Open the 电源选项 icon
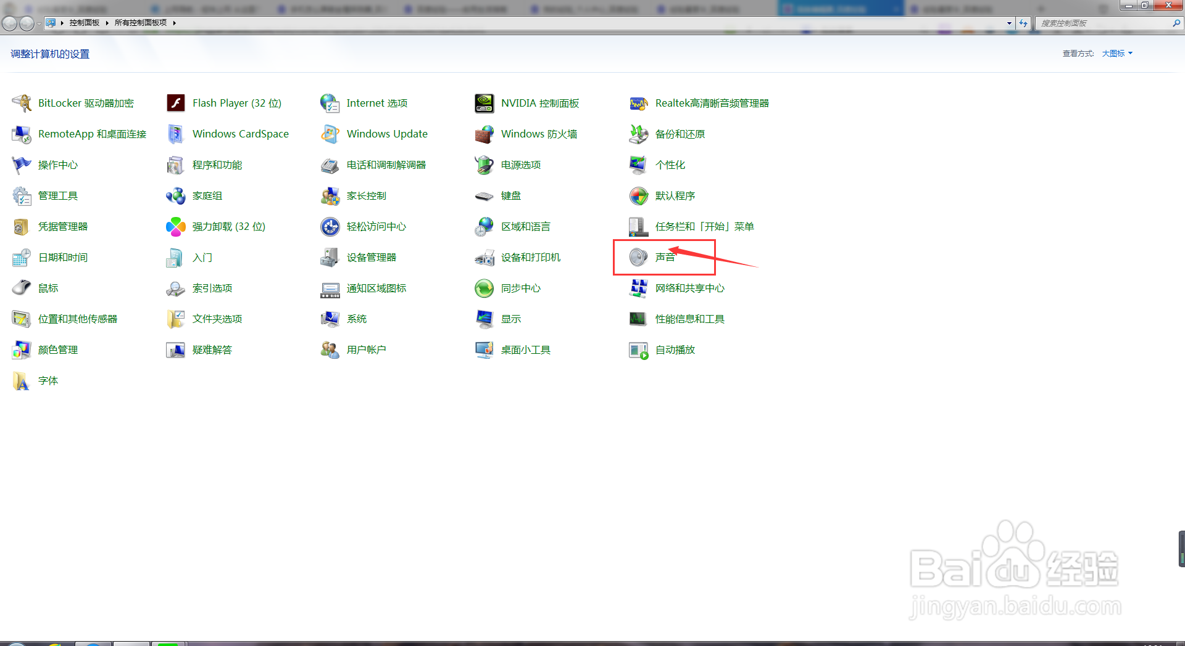This screenshot has height=646, width=1185. click(x=484, y=165)
